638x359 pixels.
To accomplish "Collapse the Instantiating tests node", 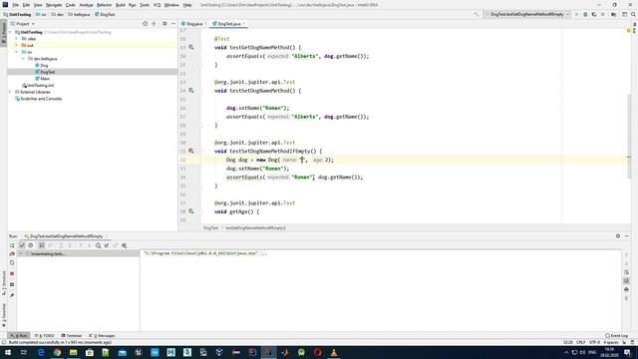I will click(x=20, y=253).
